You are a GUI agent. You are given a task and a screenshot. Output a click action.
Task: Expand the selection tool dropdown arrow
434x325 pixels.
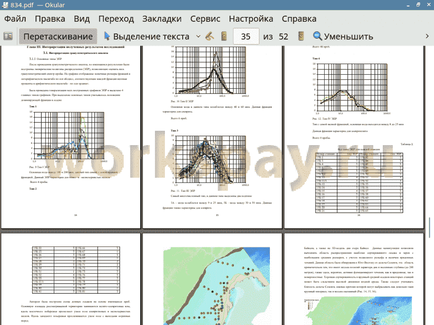click(x=198, y=36)
